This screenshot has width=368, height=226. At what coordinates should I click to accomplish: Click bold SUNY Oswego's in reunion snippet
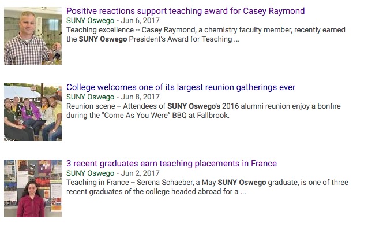pos(194,106)
